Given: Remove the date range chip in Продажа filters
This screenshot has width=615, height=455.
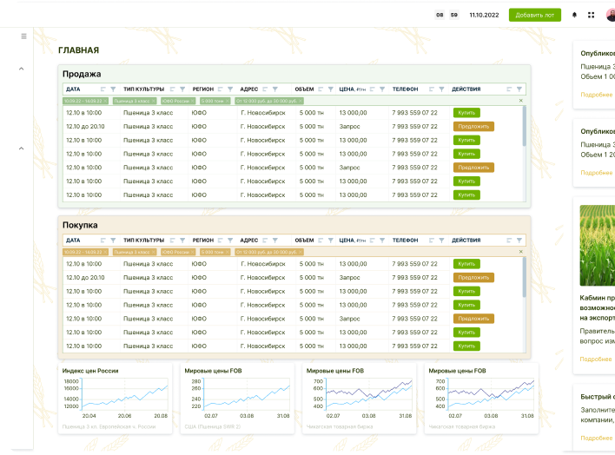Looking at the screenshot, I should 105,101.
